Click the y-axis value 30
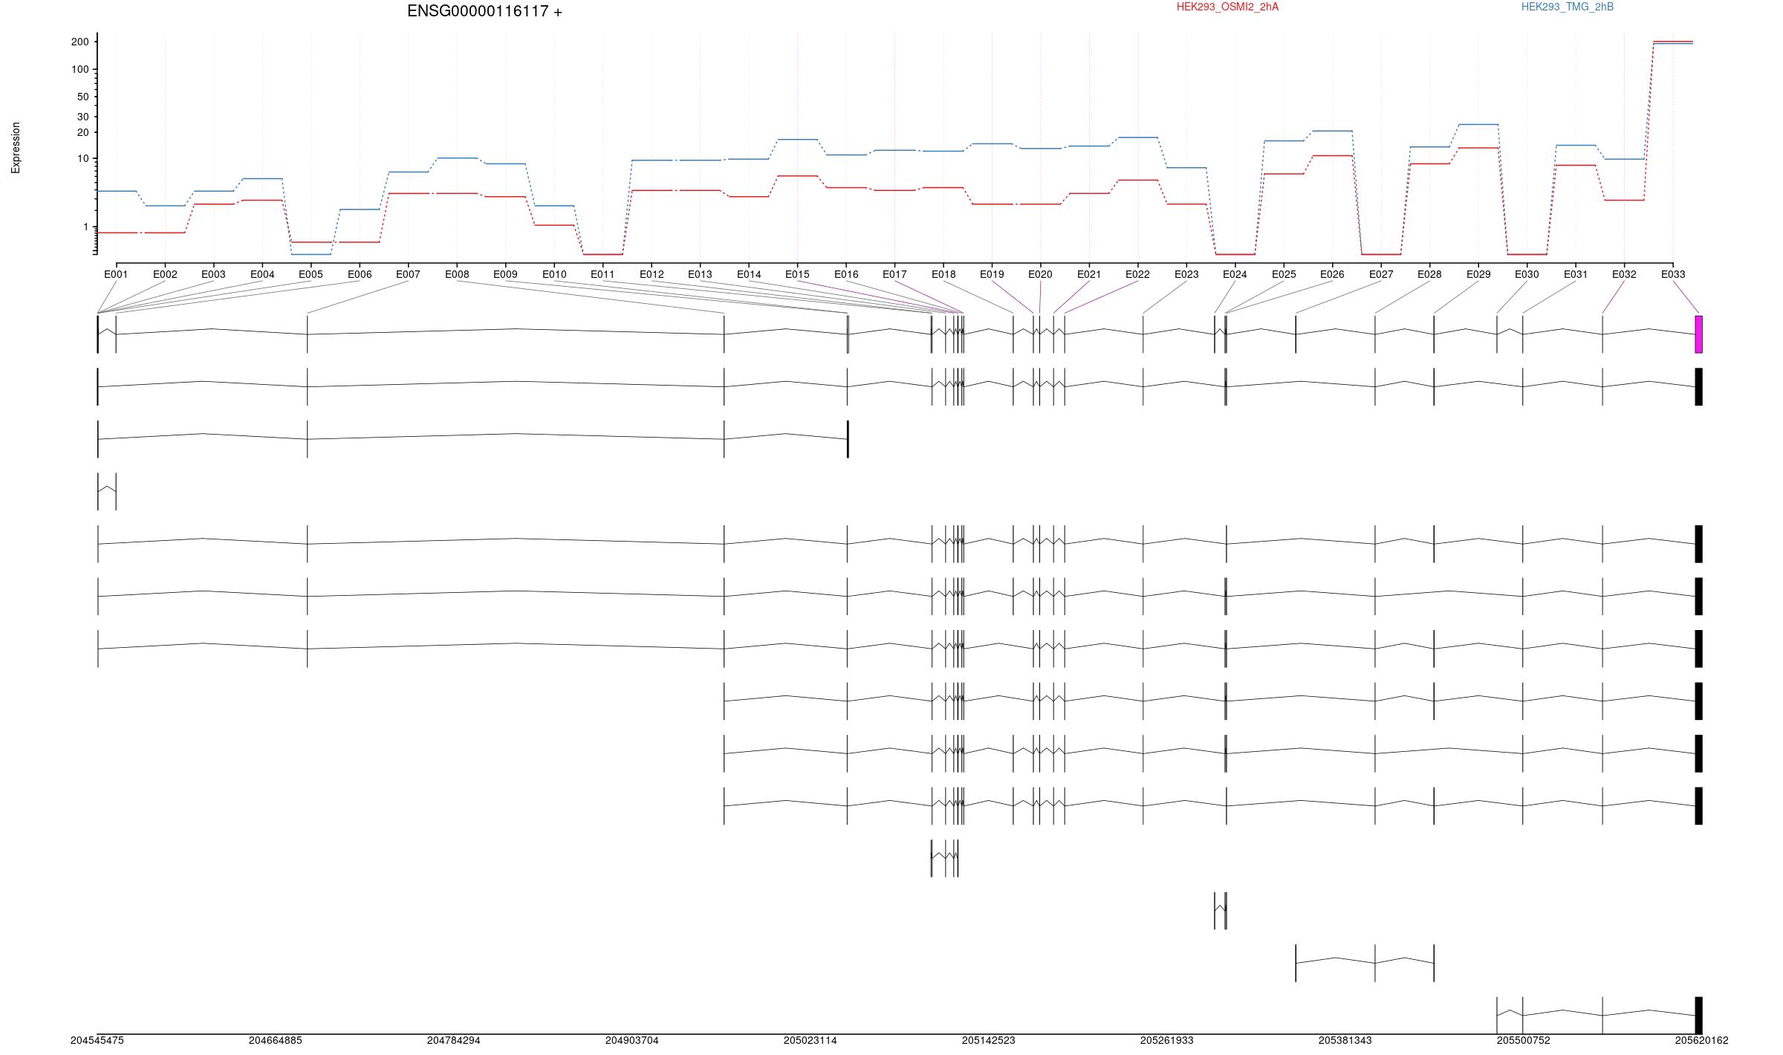This screenshot has width=1783, height=1055. (x=82, y=117)
